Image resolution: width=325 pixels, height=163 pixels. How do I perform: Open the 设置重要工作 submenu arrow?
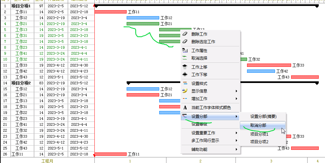pyautogui.click(x=236, y=133)
